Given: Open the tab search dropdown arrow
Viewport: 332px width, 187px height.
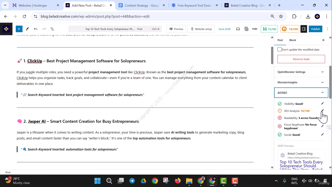Looking at the screenshot, I should (5, 5).
